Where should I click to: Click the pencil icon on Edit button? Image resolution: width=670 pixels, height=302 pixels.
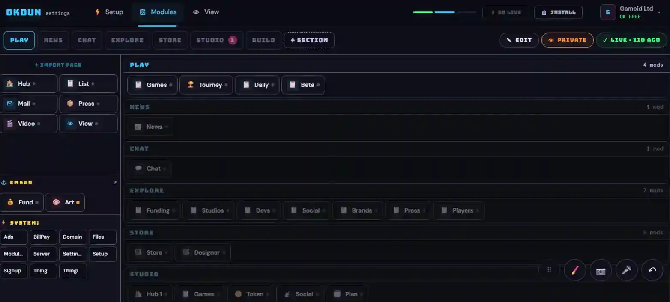(x=509, y=40)
